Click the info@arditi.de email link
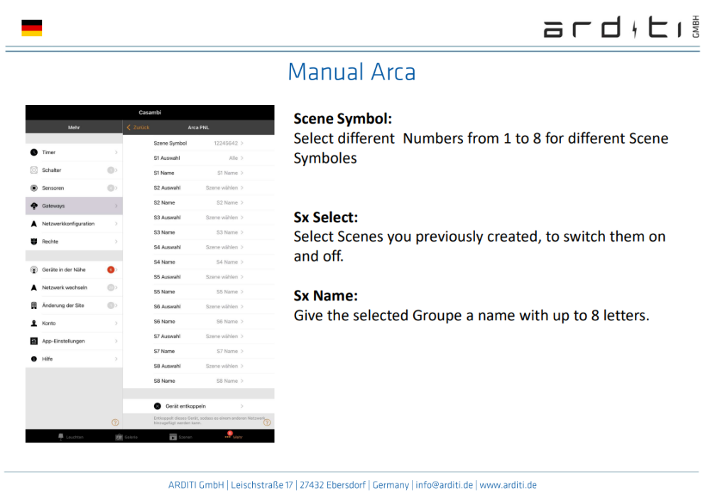The width and height of the screenshot is (703, 493). pyautogui.click(x=445, y=485)
